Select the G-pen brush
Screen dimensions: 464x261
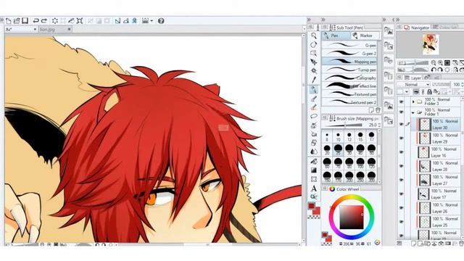tap(349, 45)
